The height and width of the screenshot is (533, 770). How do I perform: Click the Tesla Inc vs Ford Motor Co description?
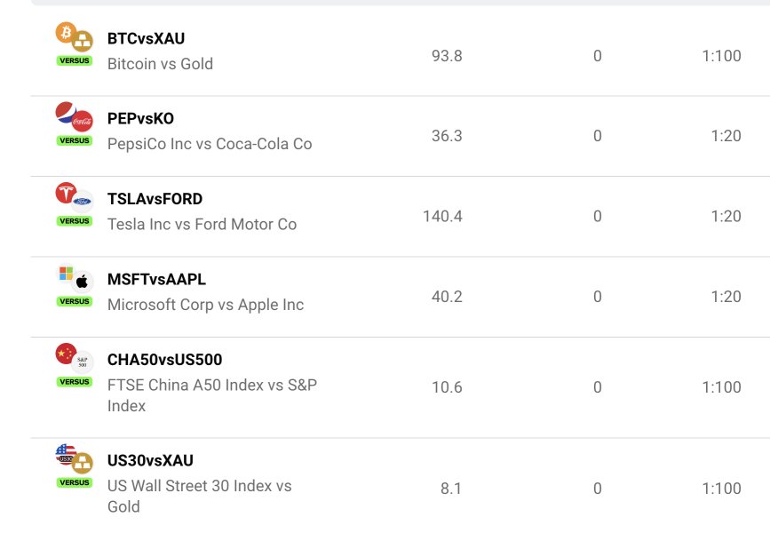point(202,224)
